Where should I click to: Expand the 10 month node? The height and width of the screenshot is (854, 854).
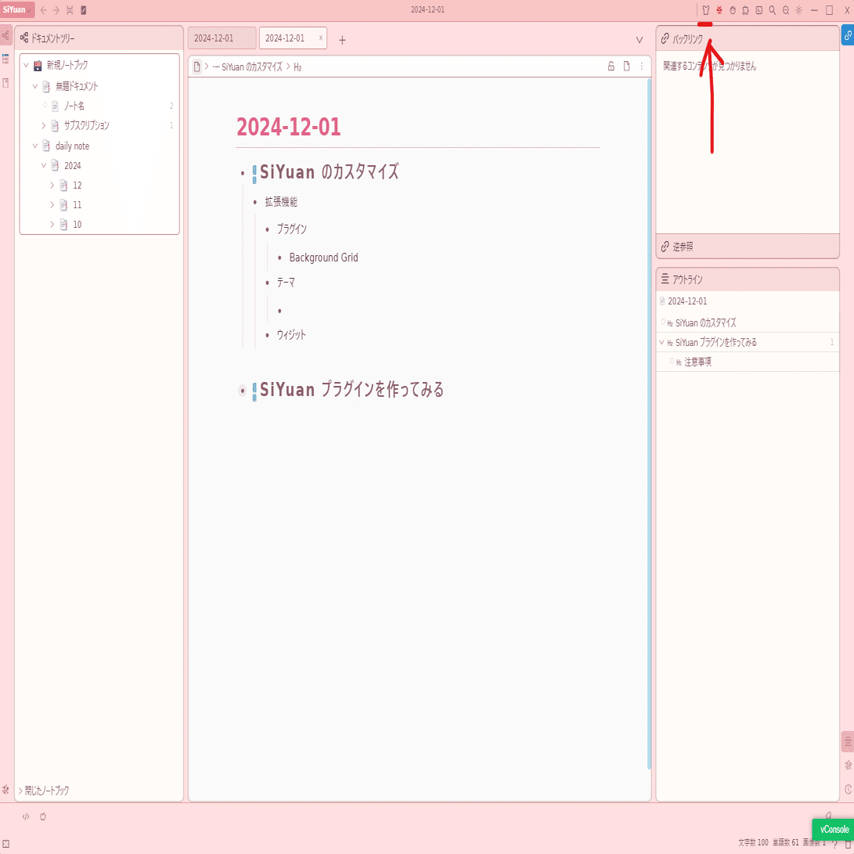tap(52, 225)
